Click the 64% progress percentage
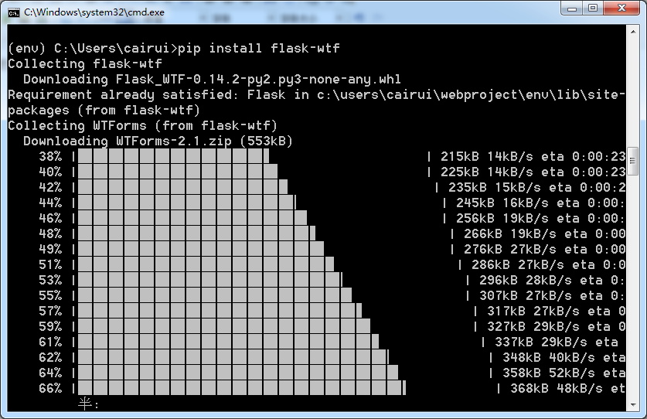This screenshot has width=647, height=419. click(x=50, y=373)
